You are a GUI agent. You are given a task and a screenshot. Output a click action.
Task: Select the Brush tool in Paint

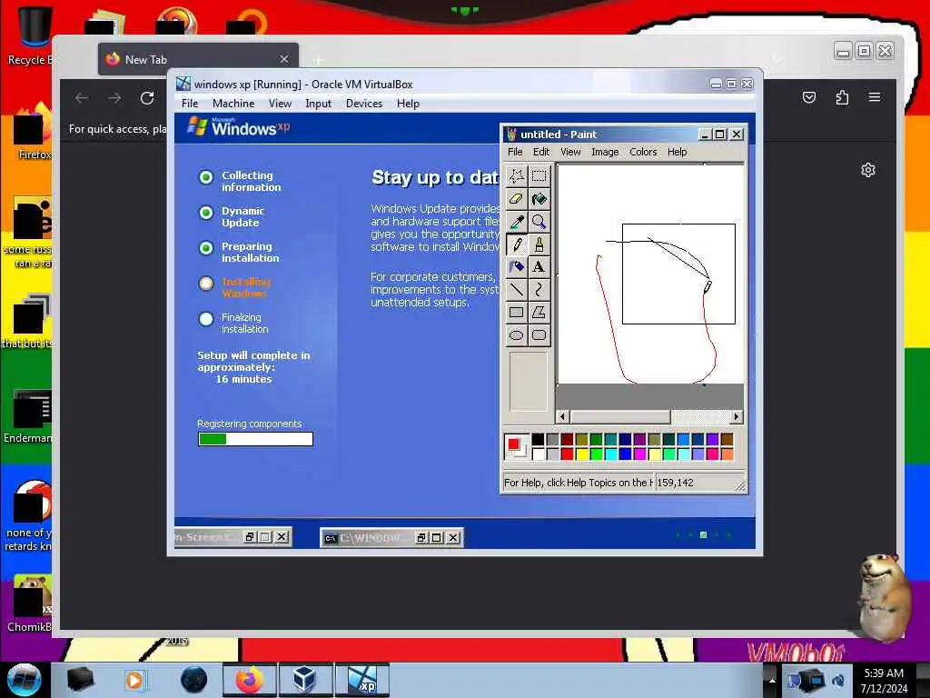[539, 244]
